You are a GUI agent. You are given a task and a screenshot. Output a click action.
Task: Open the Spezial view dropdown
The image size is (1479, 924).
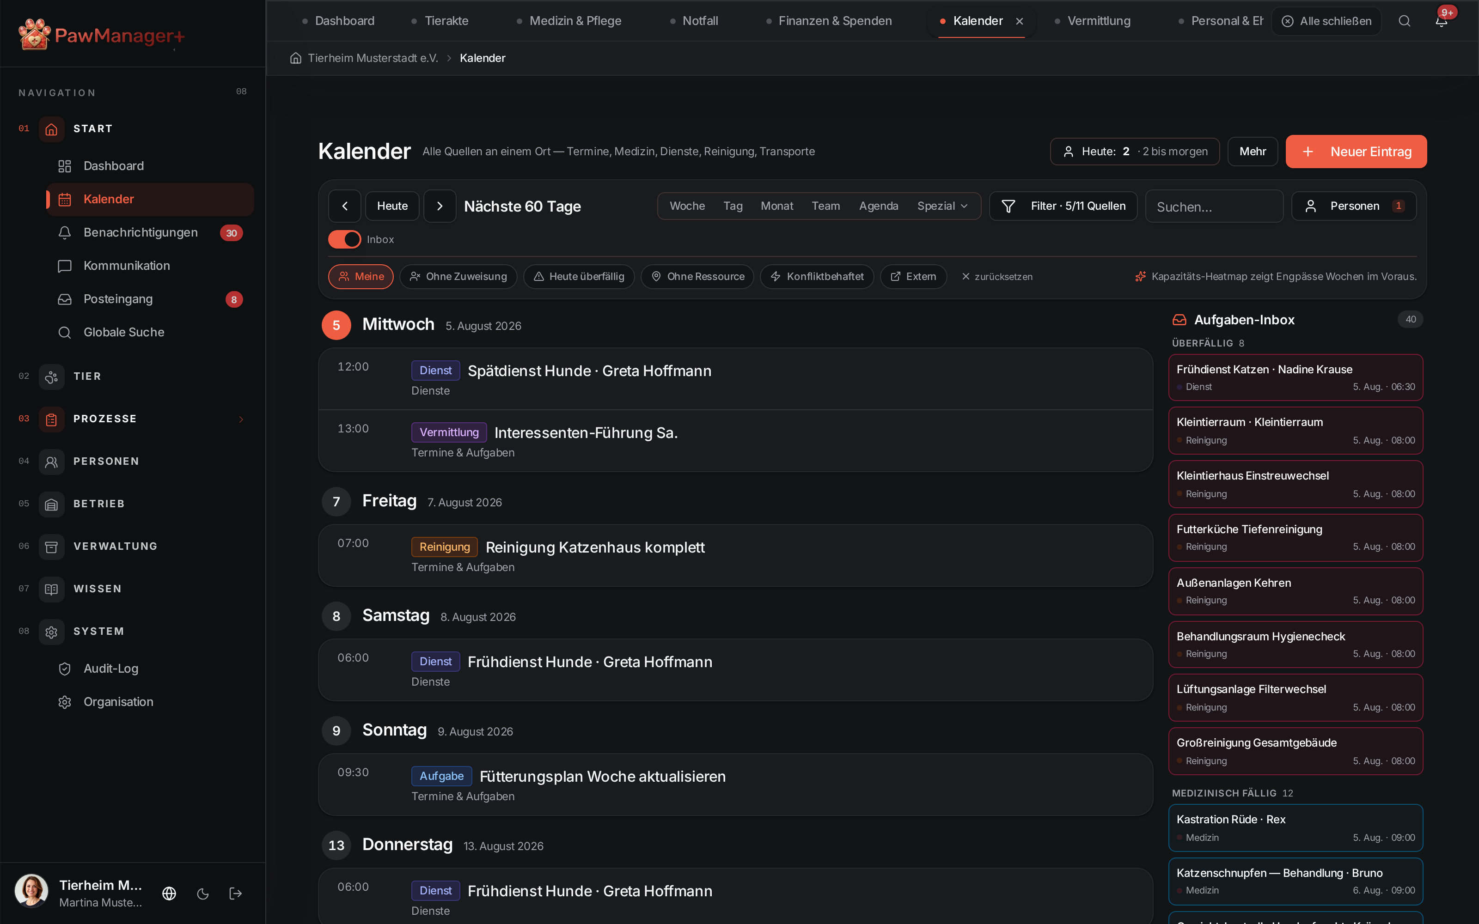point(942,206)
